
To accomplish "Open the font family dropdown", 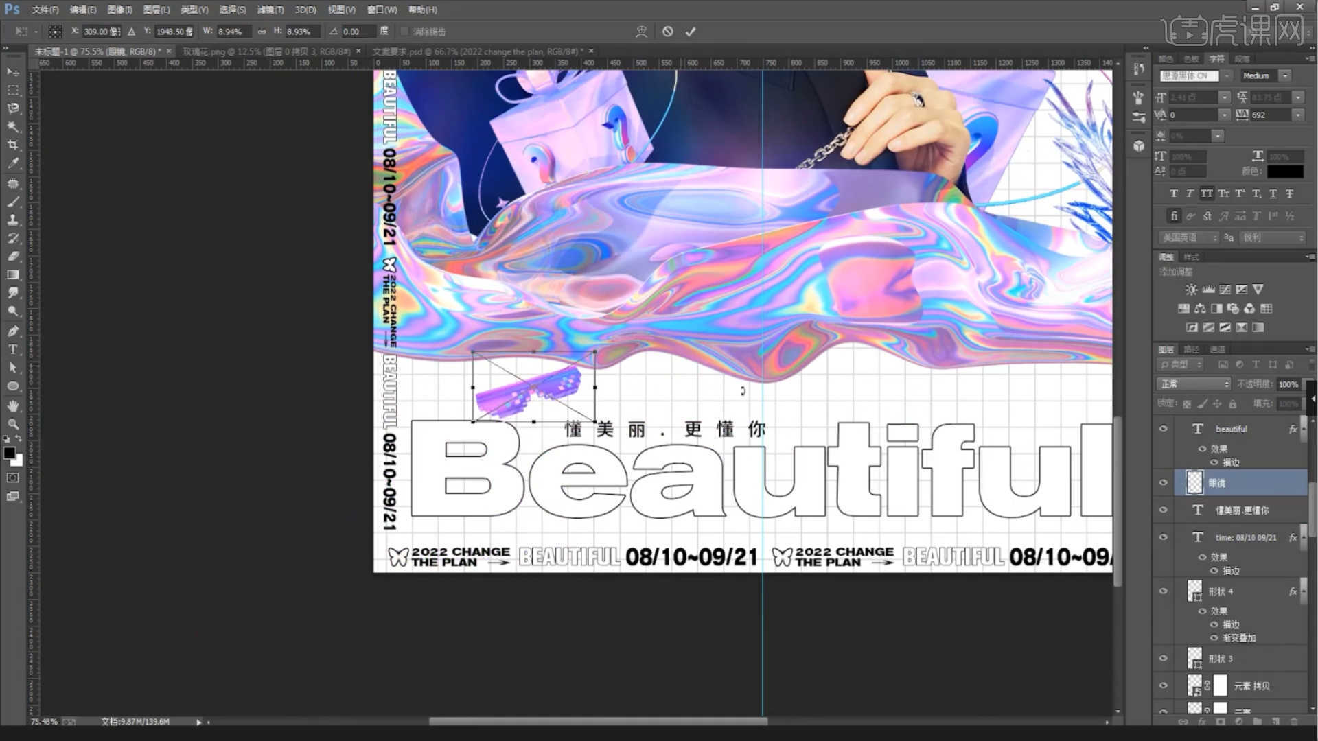I will point(1227,75).
